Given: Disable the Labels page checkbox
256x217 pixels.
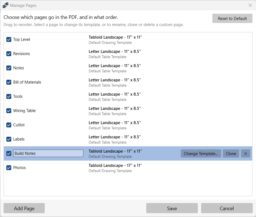Looking at the screenshot, I should point(9,139).
